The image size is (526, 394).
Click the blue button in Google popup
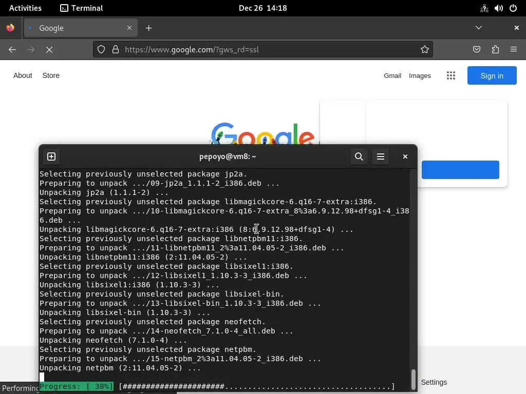pos(460,169)
